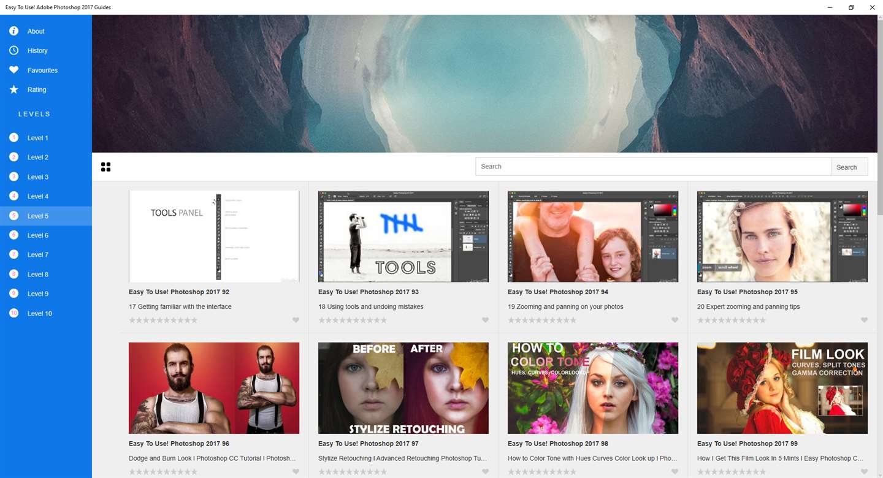Click 'How to Color Tone with Hues' description
883x478 pixels.
(x=592, y=458)
